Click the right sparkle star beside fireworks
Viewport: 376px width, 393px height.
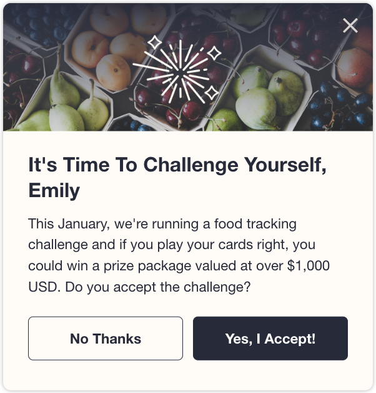214,53
